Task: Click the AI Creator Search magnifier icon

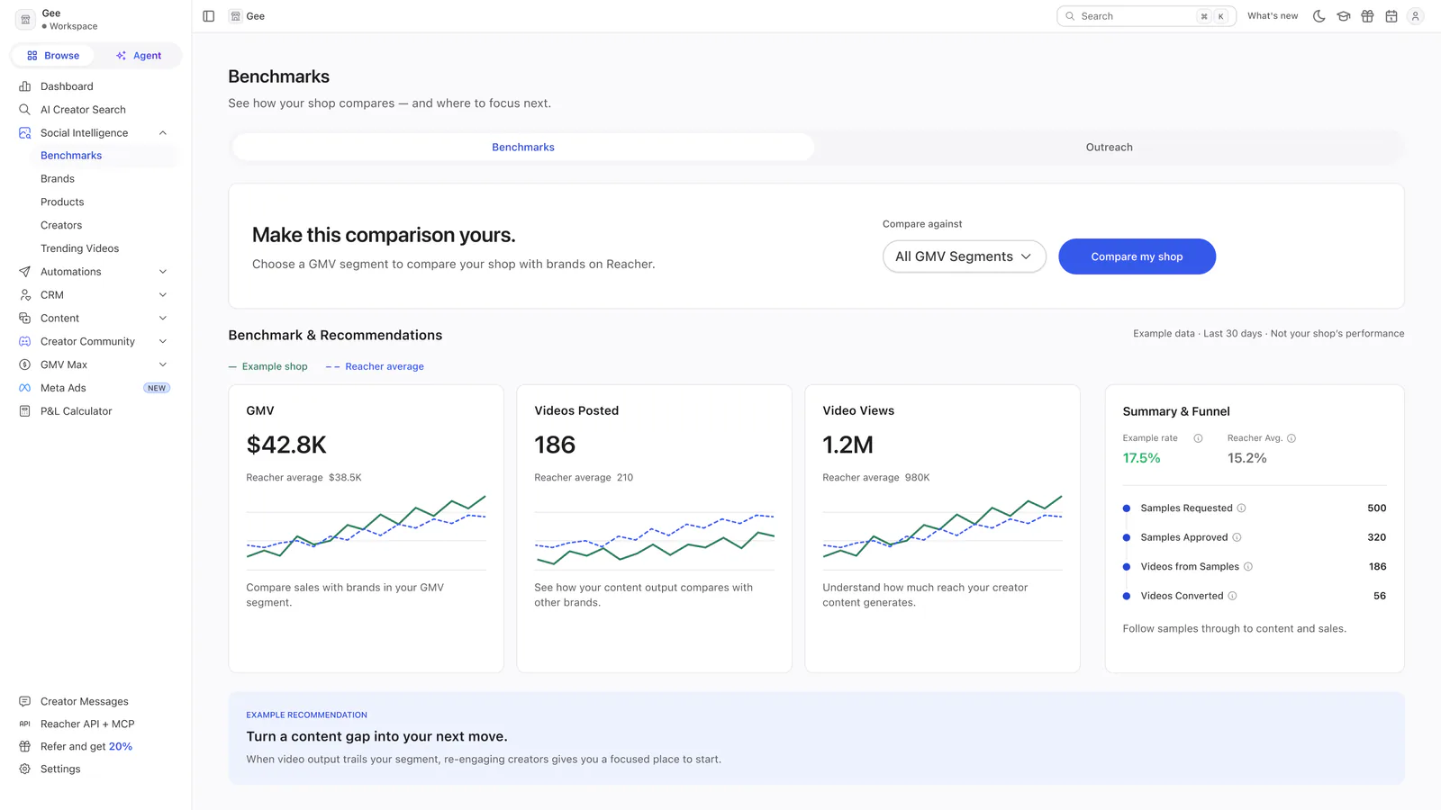Action: (x=25, y=110)
